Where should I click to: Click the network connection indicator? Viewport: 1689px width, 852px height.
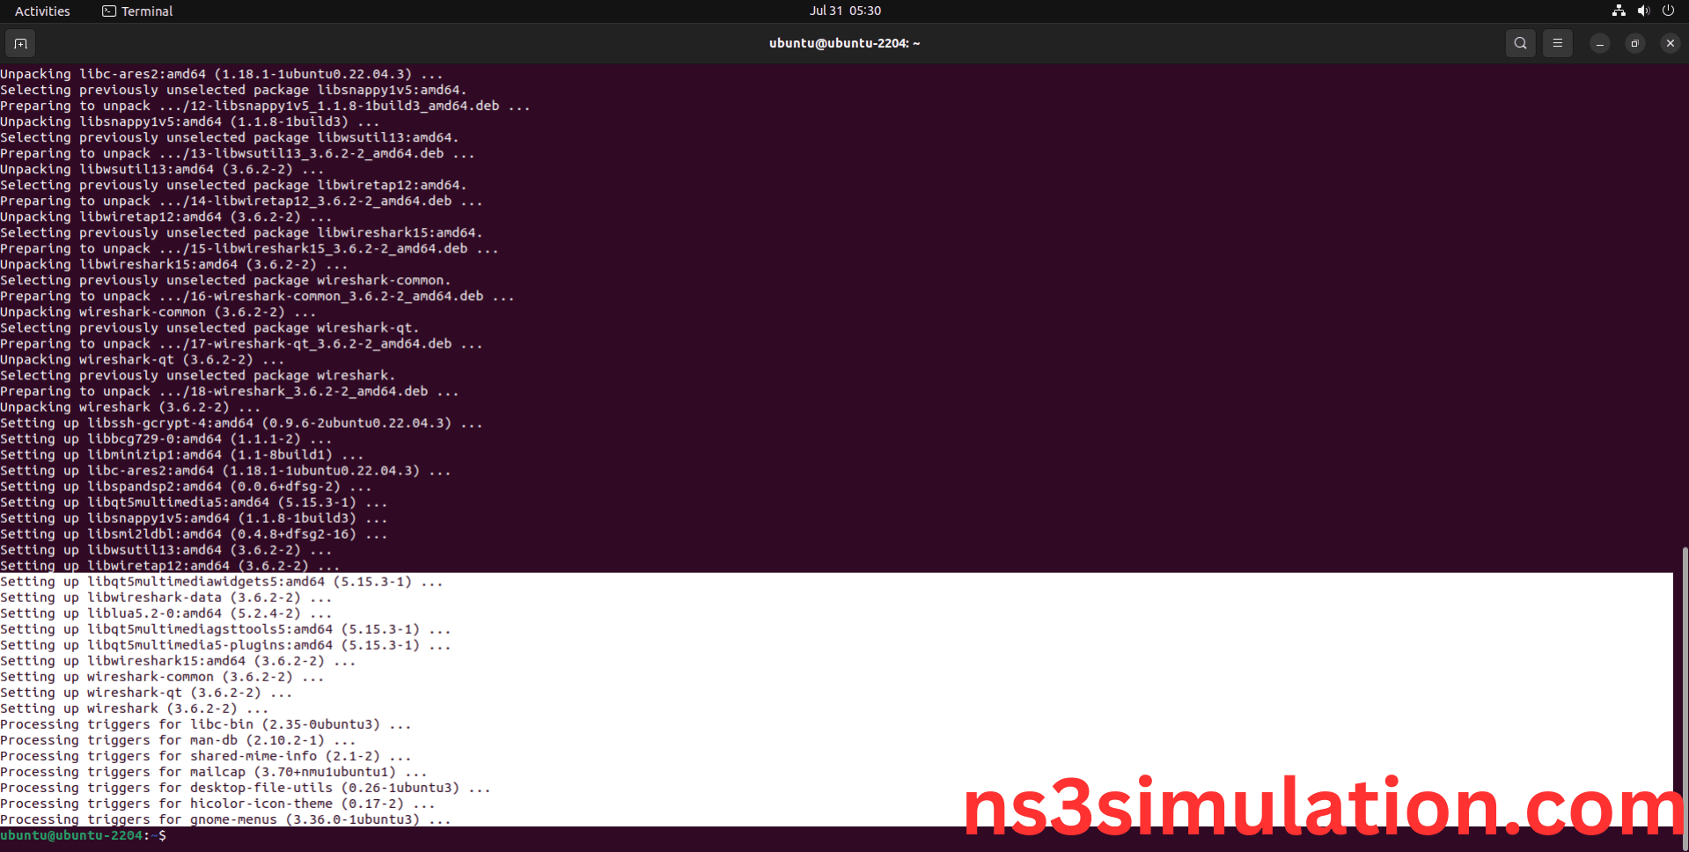coord(1618,11)
